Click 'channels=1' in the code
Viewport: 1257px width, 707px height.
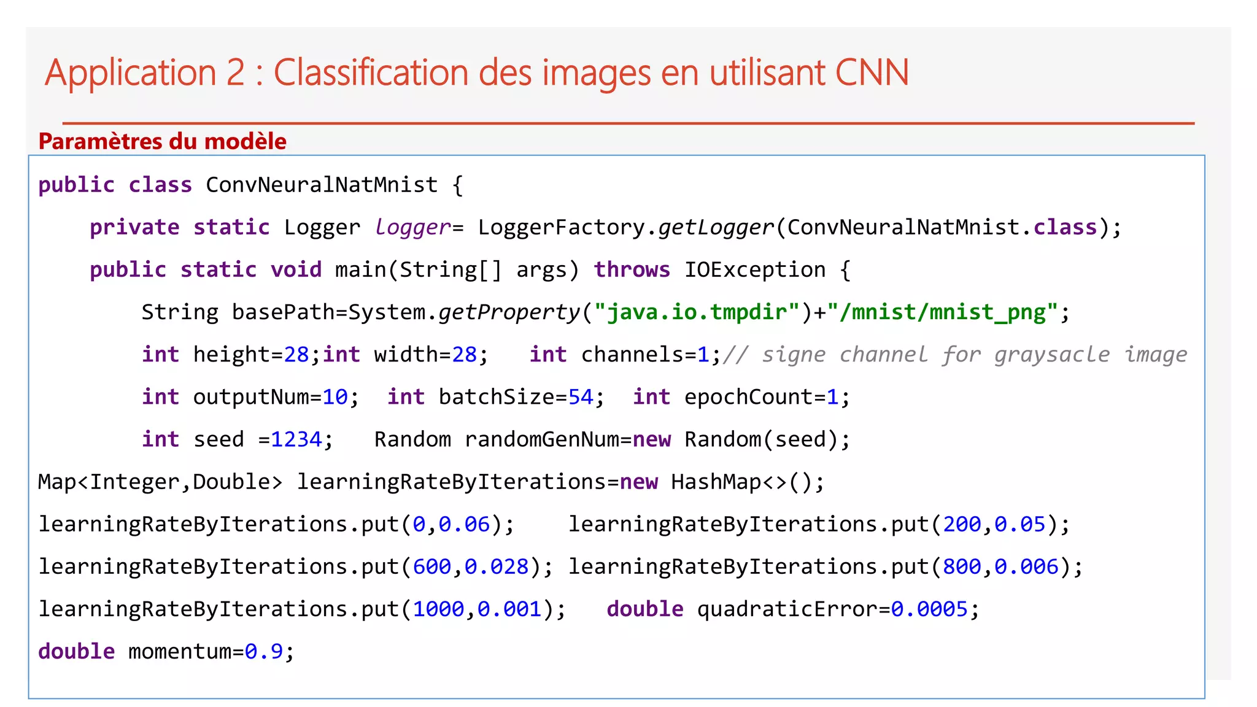pyautogui.click(x=645, y=354)
